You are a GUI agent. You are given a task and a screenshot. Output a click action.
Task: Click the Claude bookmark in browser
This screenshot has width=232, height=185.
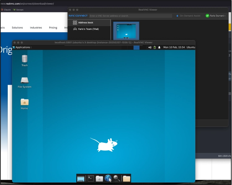pyautogui.click(x=6, y=10)
